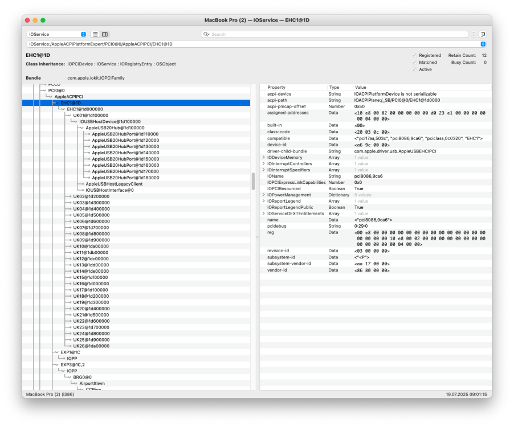Click the class-code value <20 03 0c 00>
514x427 pixels.
point(372,132)
